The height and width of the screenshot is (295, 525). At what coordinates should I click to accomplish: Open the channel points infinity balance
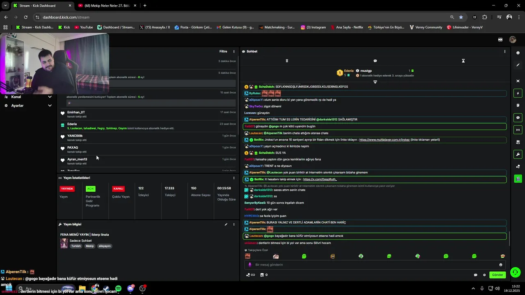point(251,275)
